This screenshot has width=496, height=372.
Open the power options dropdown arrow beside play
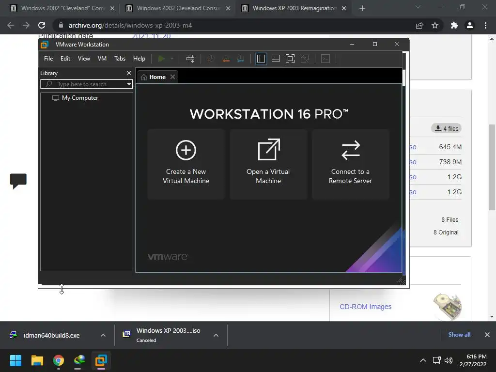pos(172,59)
